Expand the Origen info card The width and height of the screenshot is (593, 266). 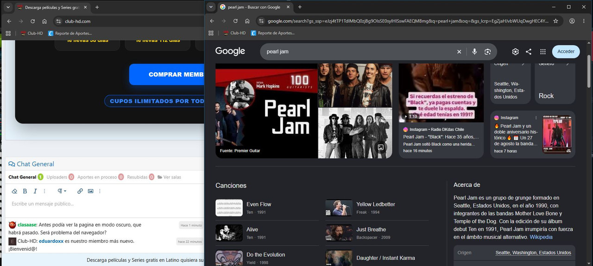coord(511,83)
